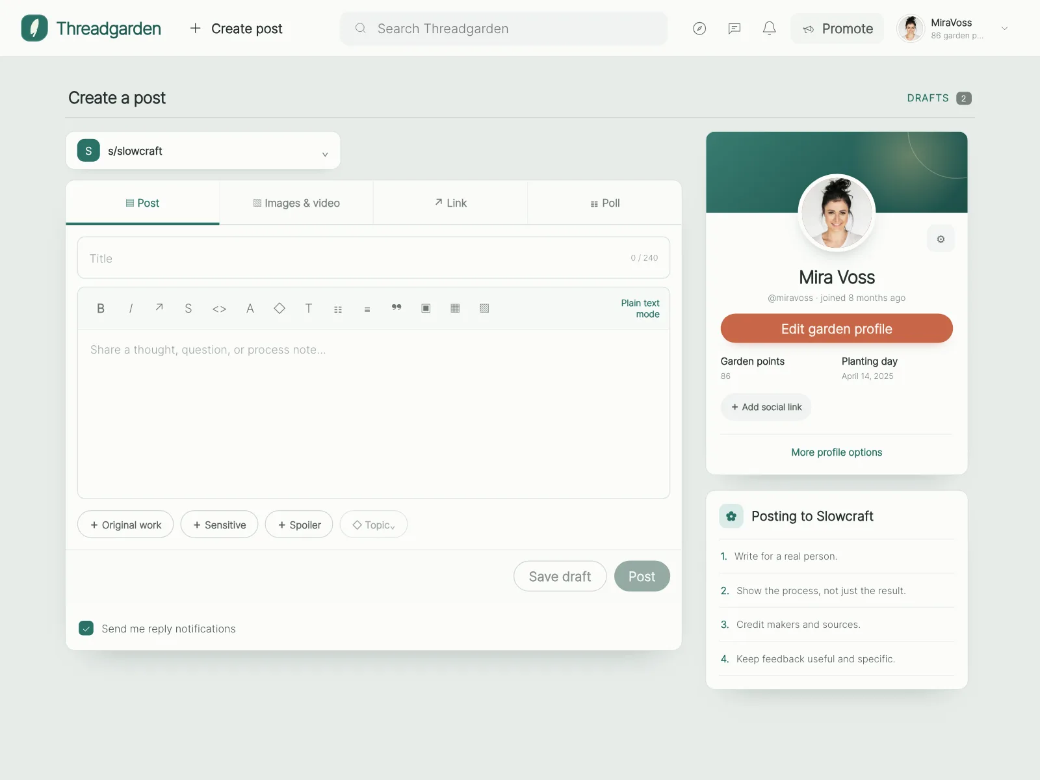
Task: Click into the Title field
Action: tap(374, 258)
